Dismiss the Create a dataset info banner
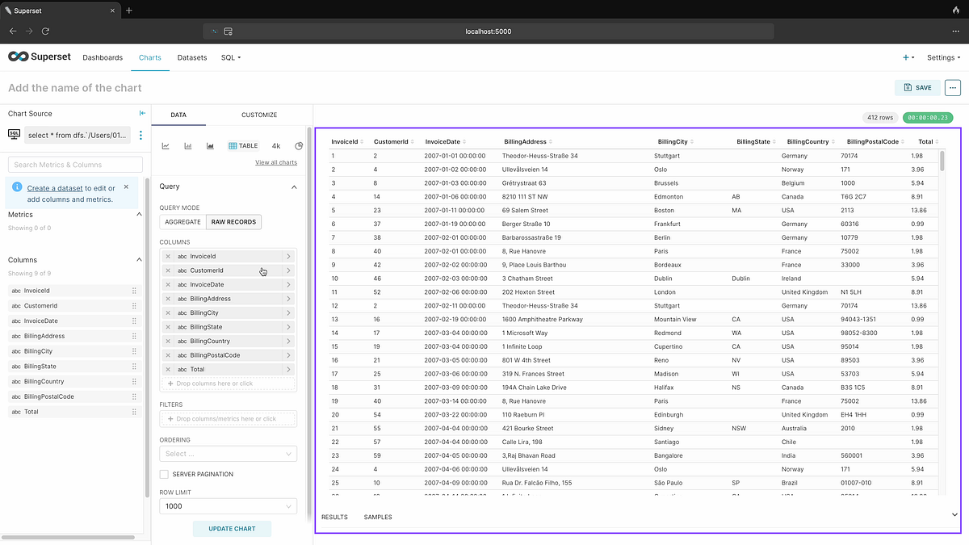 pyautogui.click(x=126, y=187)
